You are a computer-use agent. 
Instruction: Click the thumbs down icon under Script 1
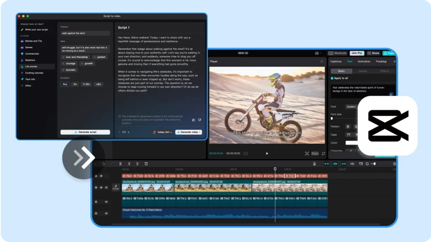point(200,120)
